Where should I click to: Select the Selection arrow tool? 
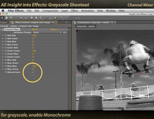2,18
